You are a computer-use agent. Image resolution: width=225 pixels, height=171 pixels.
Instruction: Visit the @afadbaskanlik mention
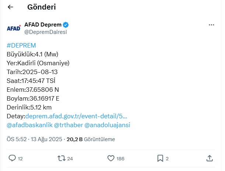(x=29, y=125)
